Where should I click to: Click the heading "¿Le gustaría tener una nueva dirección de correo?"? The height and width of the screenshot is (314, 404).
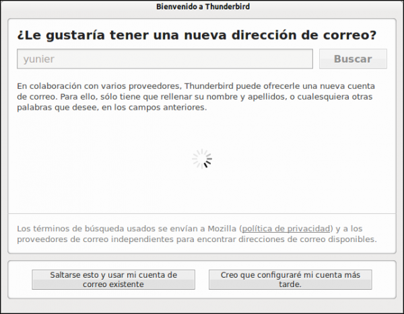pyautogui.click(x=197, y=35)
